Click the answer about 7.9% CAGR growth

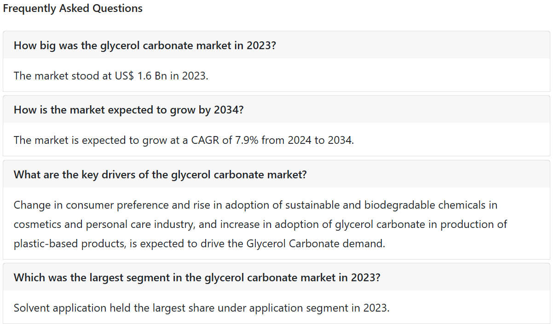click(184, 140)
